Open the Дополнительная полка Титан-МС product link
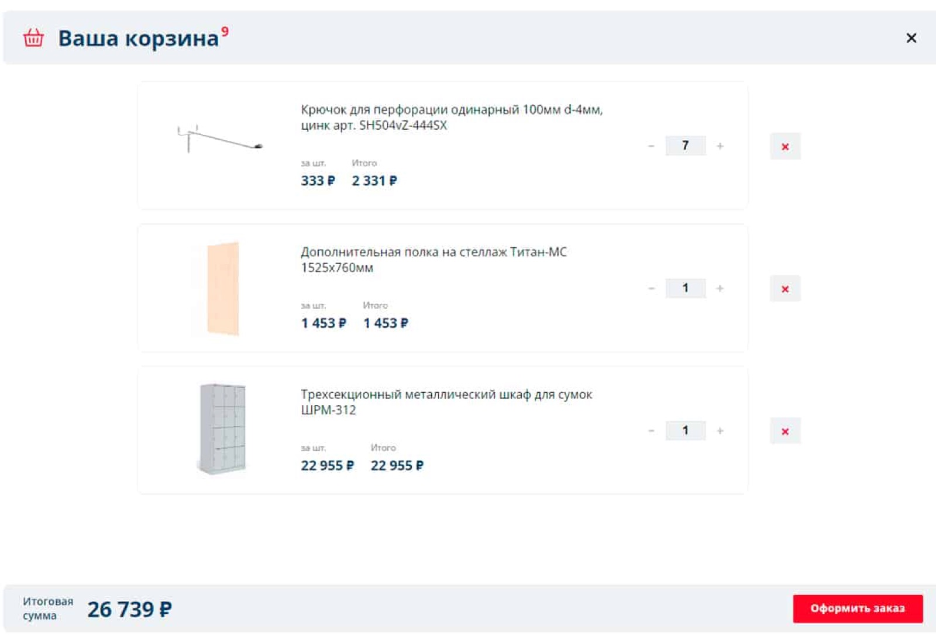 tap(433, 260)
